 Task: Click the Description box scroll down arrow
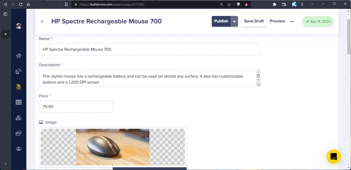258,80
